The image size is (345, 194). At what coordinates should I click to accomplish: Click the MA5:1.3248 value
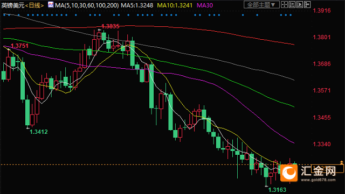tap(137, 5)
